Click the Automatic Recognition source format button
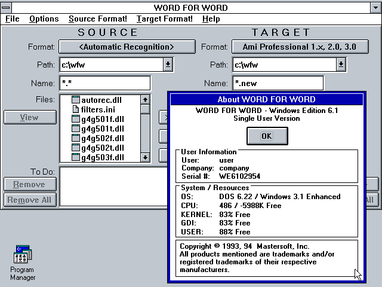Viewport: 382px width, 287px height. [x=127, y=47]
